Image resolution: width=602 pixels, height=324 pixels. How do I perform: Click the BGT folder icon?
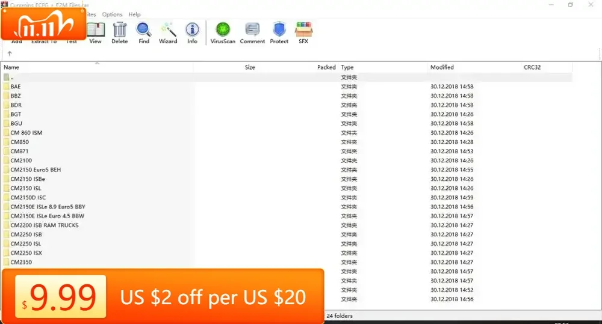point(6,114)
